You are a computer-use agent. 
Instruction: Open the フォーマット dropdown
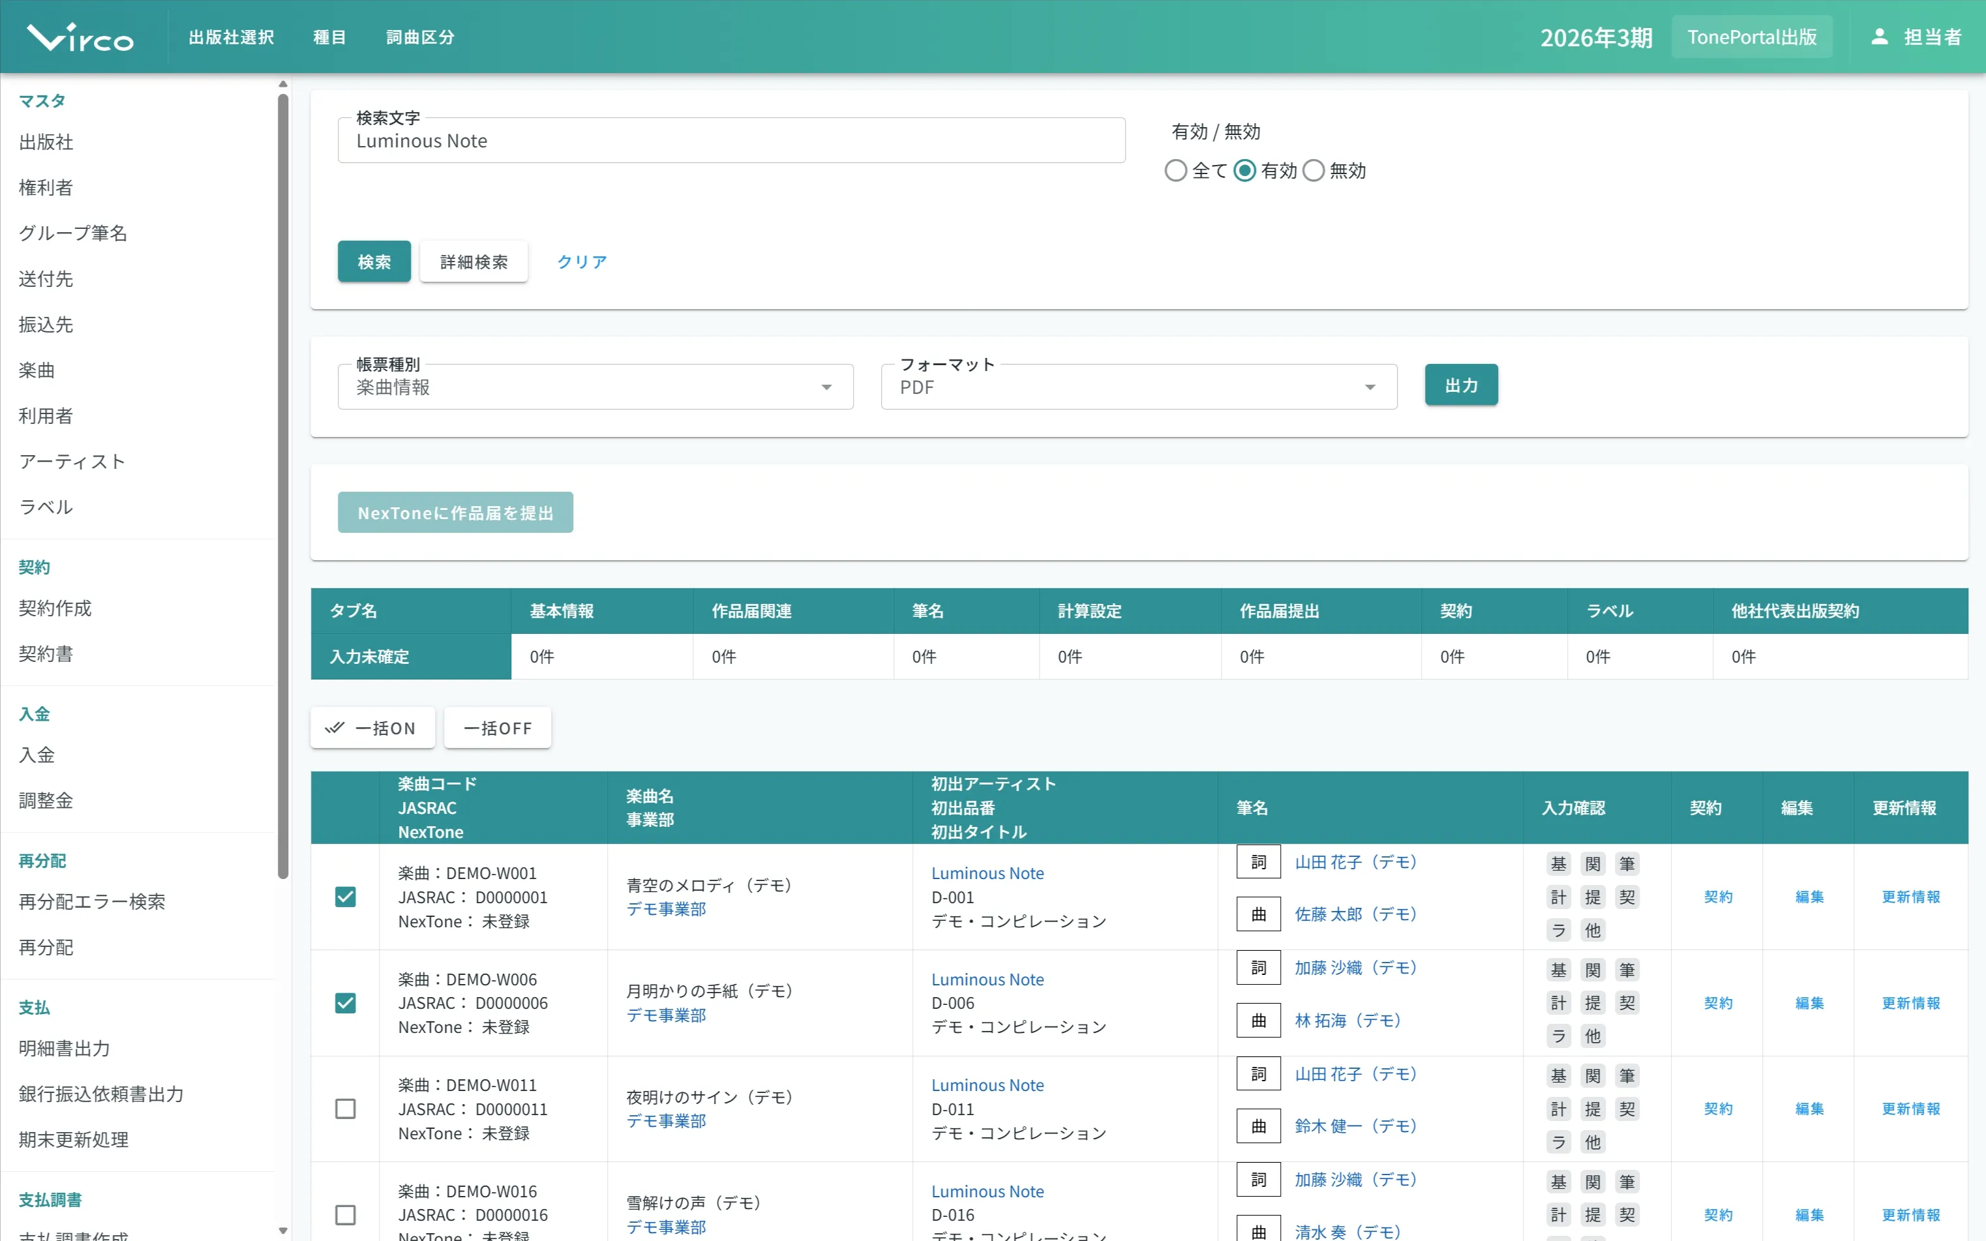(x=1139, y=387)
